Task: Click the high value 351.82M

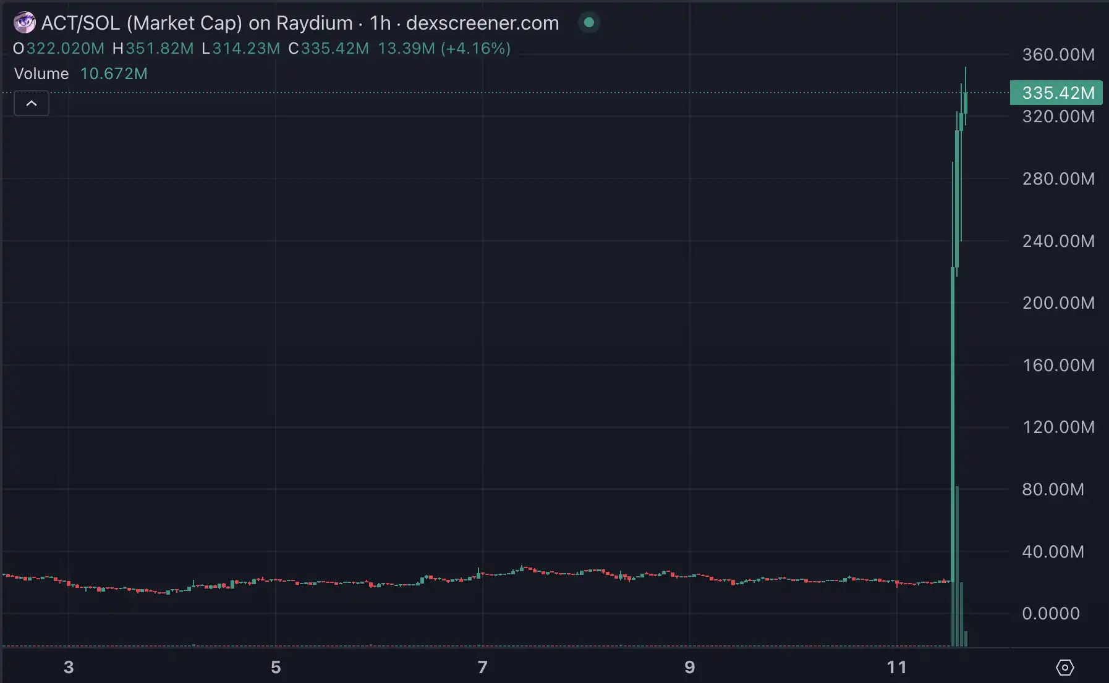Action: point(160,48)
